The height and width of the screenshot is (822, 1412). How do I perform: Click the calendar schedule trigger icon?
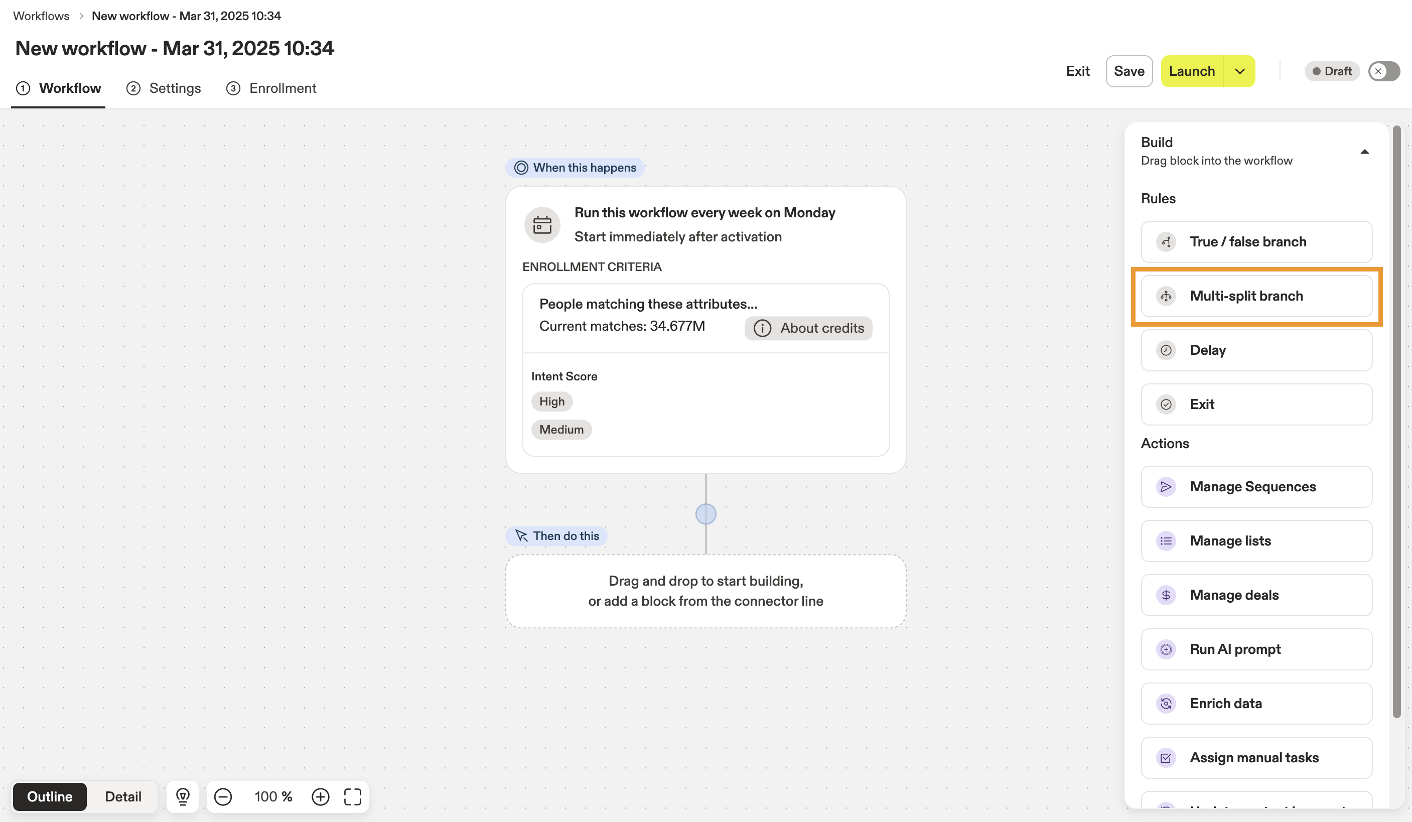tap(542, 225)
